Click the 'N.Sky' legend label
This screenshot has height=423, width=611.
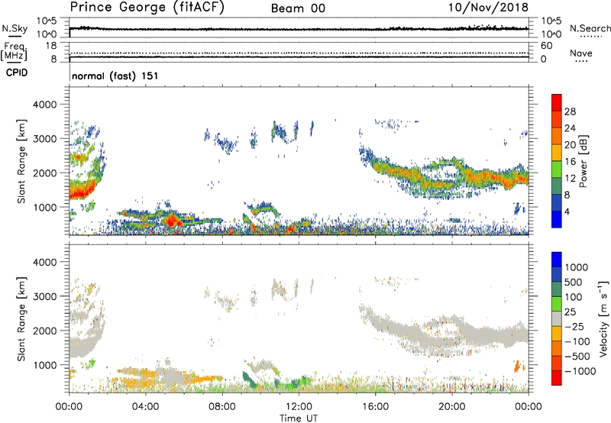pyautogui.click(x=15, y=28)
